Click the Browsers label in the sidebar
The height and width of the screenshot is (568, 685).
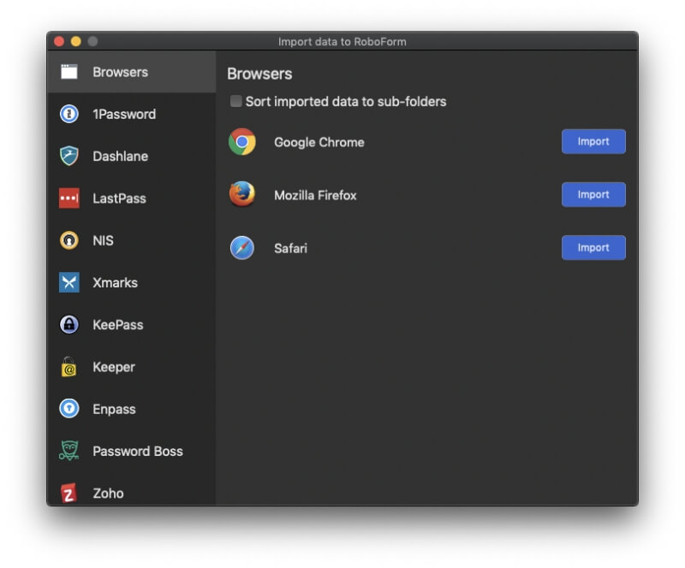120,72
